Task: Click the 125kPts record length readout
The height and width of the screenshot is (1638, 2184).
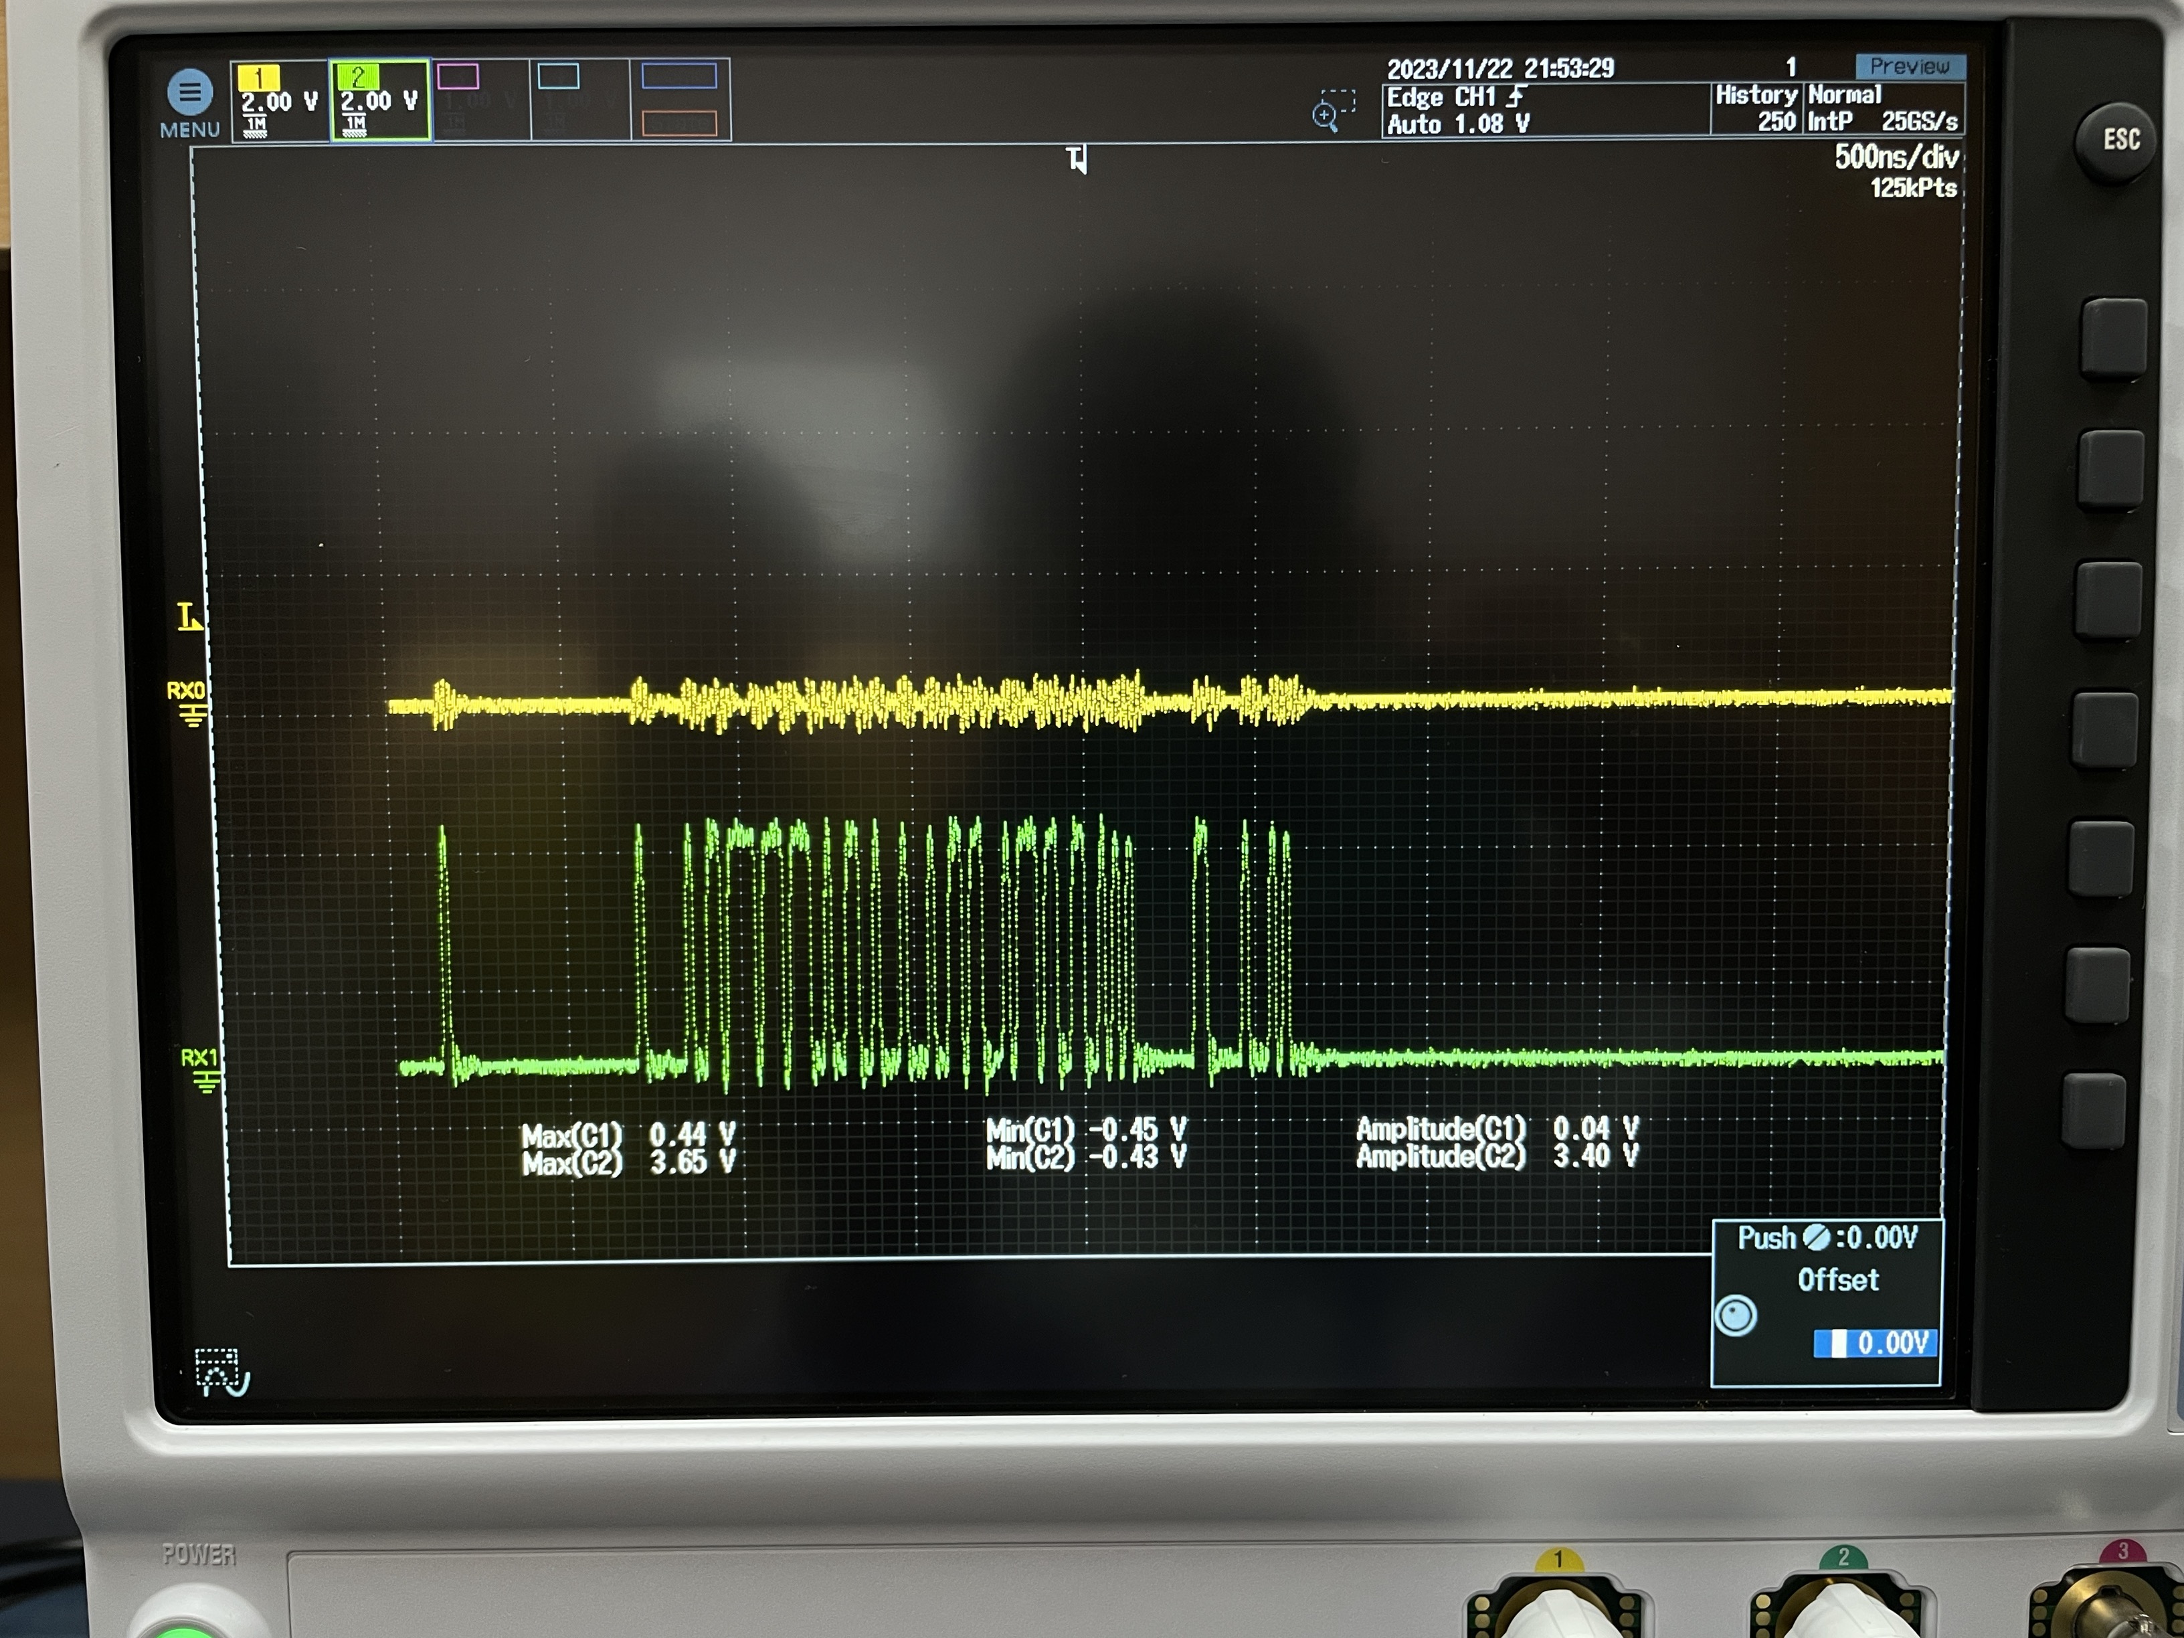Action: coord(1912,187)
